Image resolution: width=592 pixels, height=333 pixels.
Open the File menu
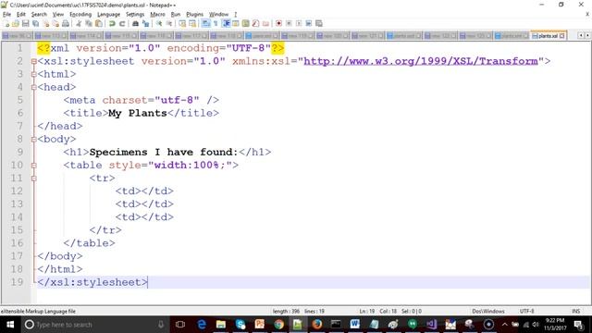pos(6,15)
